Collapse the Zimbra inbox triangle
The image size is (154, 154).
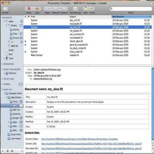pos(6,25)
